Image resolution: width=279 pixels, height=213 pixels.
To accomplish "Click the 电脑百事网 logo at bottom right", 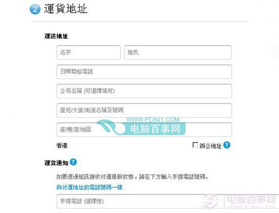I will pos(239,201).
